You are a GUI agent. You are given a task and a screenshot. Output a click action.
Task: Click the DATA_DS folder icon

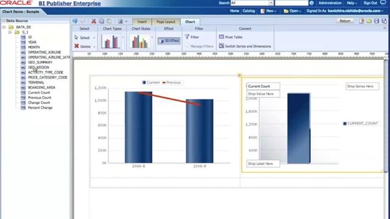click(x=11, y=27)
